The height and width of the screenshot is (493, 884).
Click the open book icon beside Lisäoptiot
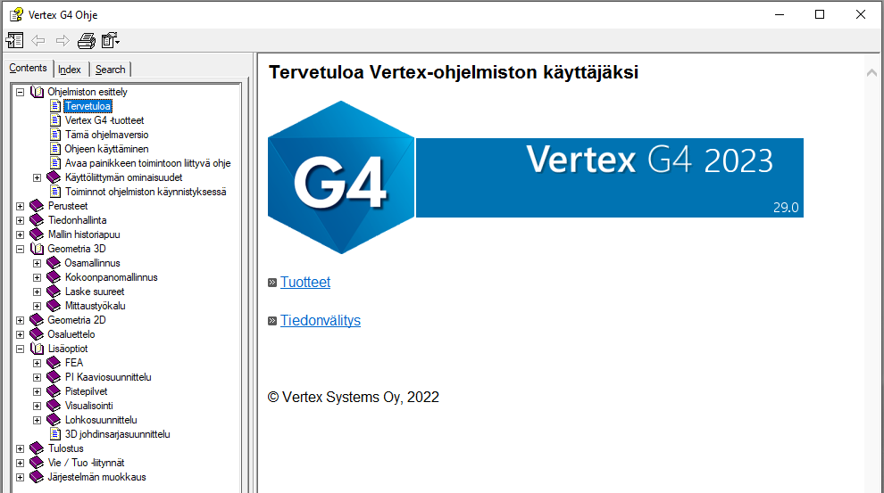coord(37,349)
